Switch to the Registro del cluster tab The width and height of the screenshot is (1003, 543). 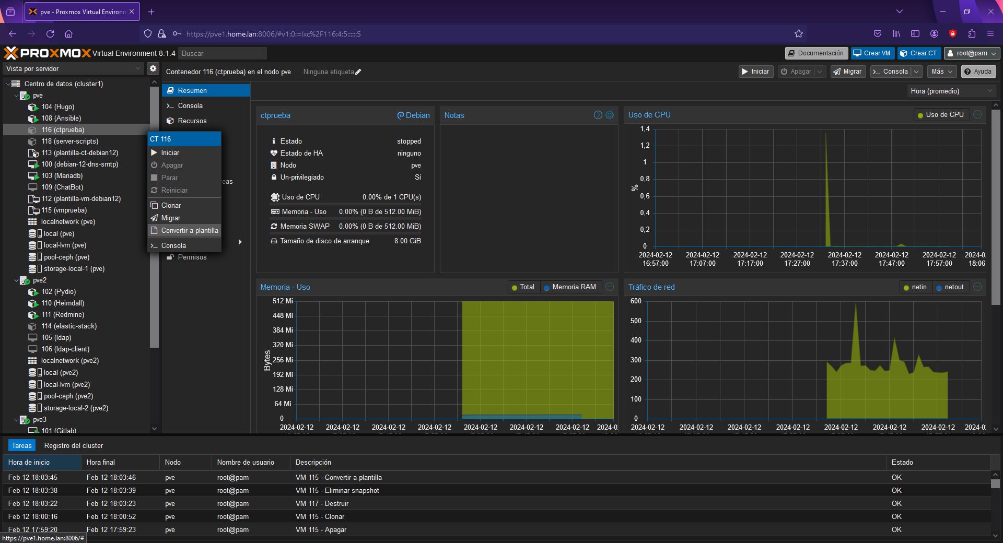[74, 445]
